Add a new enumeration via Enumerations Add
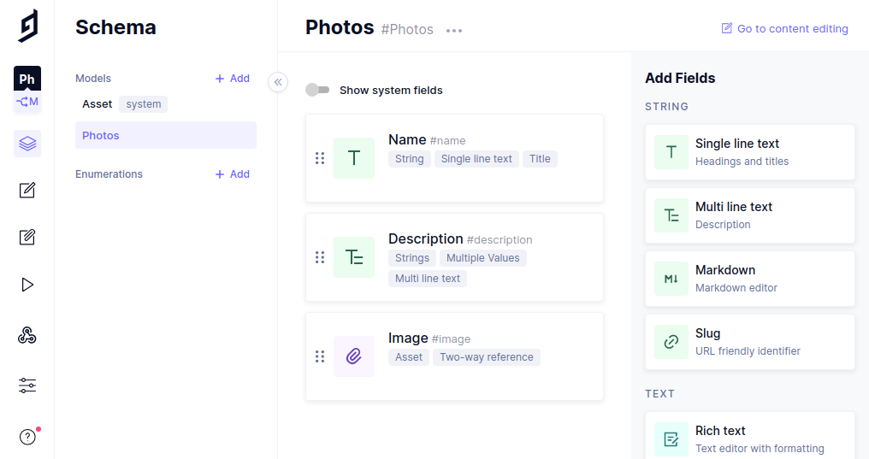The height and width of the screenshot is (459, 869). [x=232, y=174]
